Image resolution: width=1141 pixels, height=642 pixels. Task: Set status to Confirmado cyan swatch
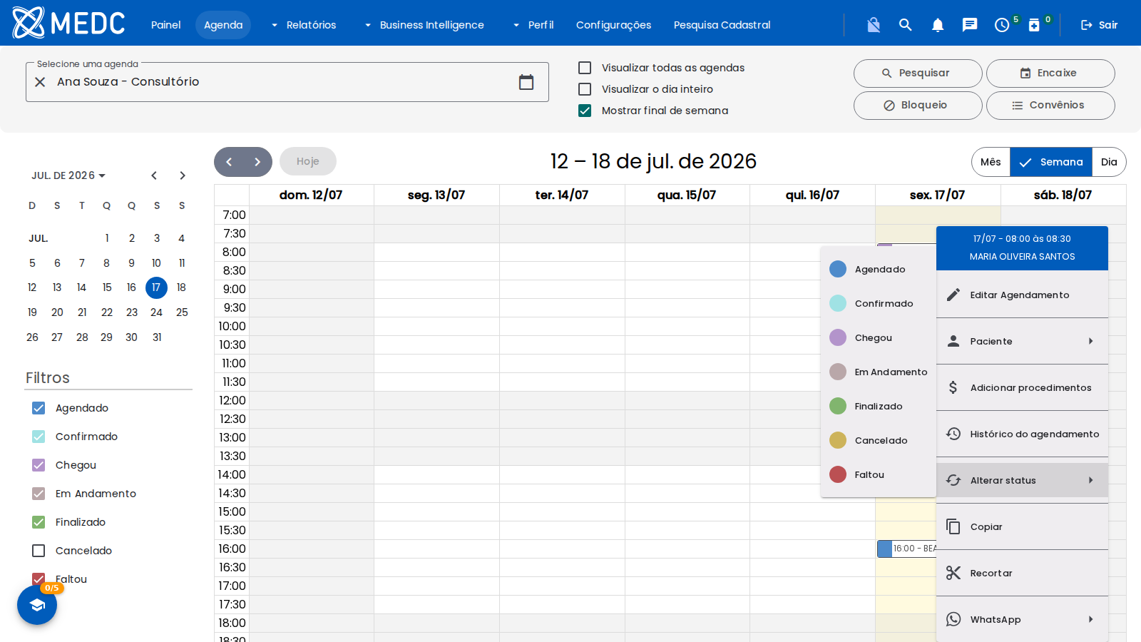pyautogui.click(x=838, y=303)
